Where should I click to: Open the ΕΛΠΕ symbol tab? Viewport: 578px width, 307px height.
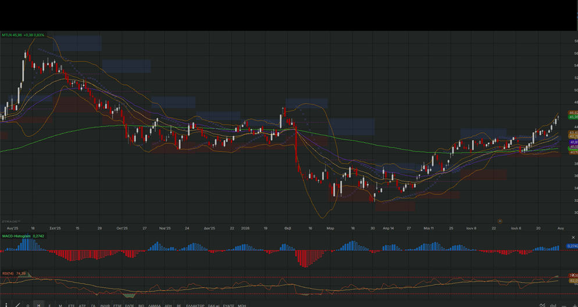point(130,305)
